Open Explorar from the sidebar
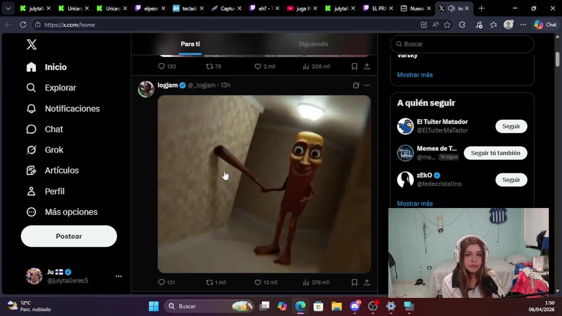 [x=51, y=88]
